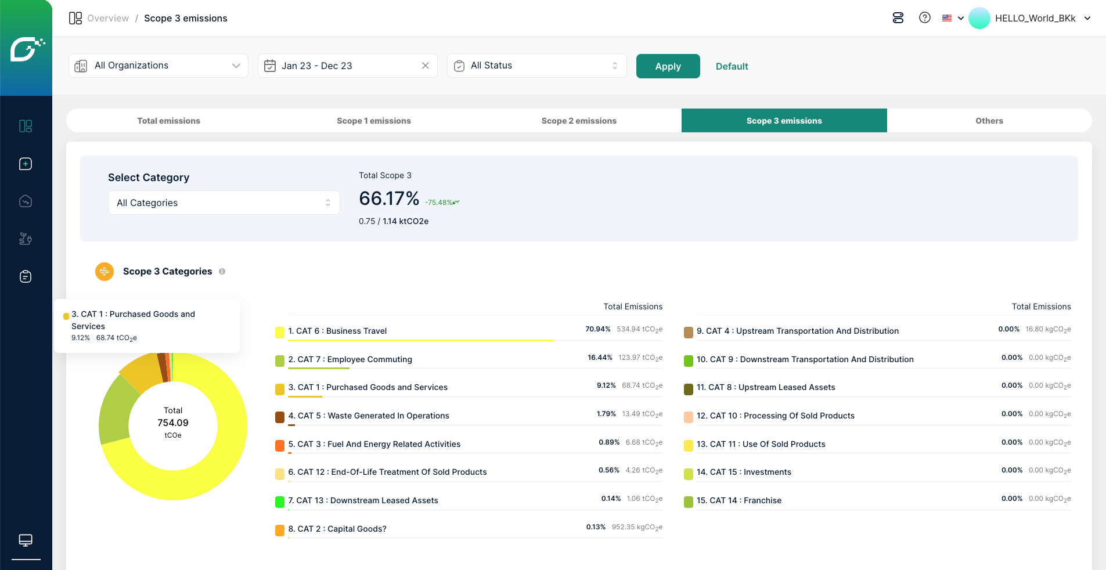Open the All Status dropdown
1106x570 pixels.
[536, 66]
